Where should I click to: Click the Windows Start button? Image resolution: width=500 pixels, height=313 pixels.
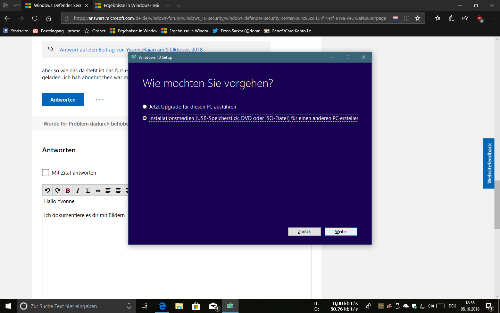click(8, 306)
